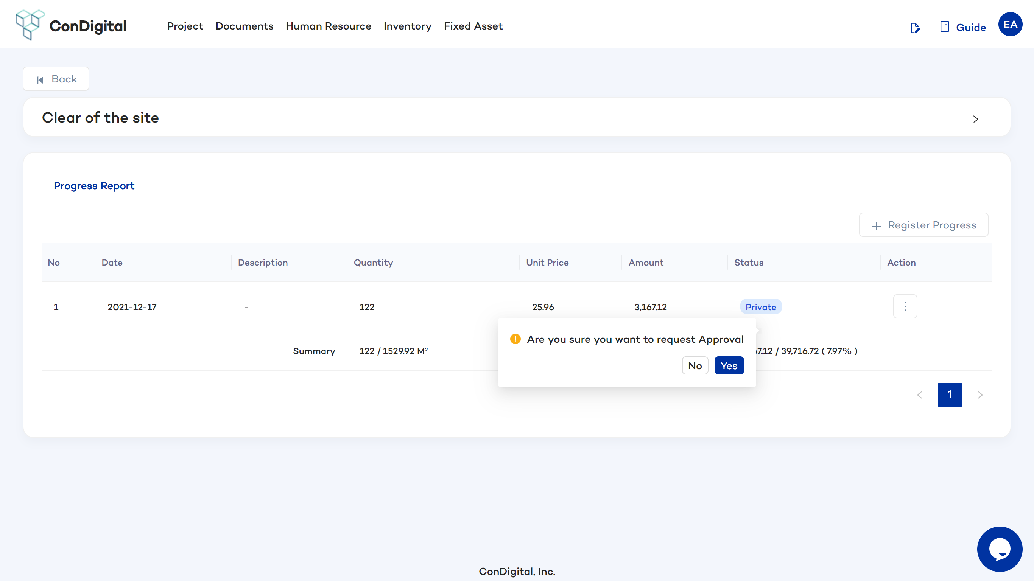Viewport: 1034px width, 581px height.
Task: Go to the next page arrow
Action: point(980,395)
